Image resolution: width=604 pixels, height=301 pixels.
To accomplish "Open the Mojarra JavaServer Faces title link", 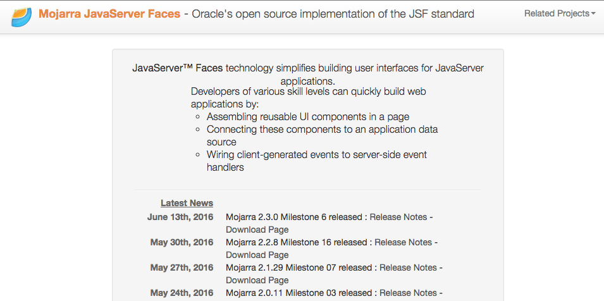I will (x=109, y=13).
